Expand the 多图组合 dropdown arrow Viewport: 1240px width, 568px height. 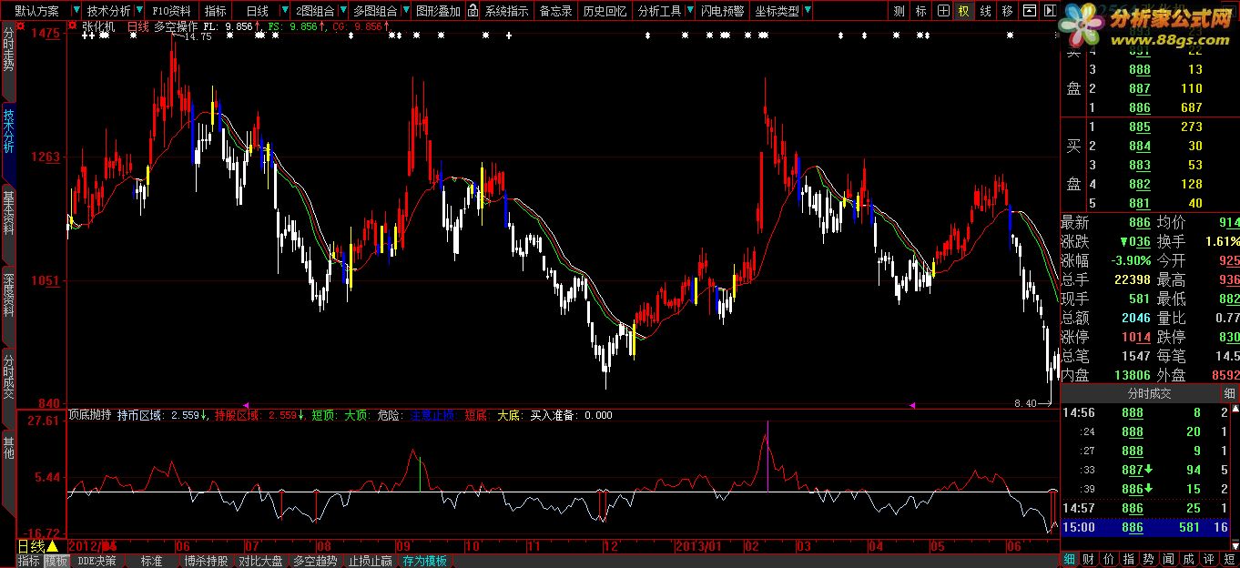404,11
